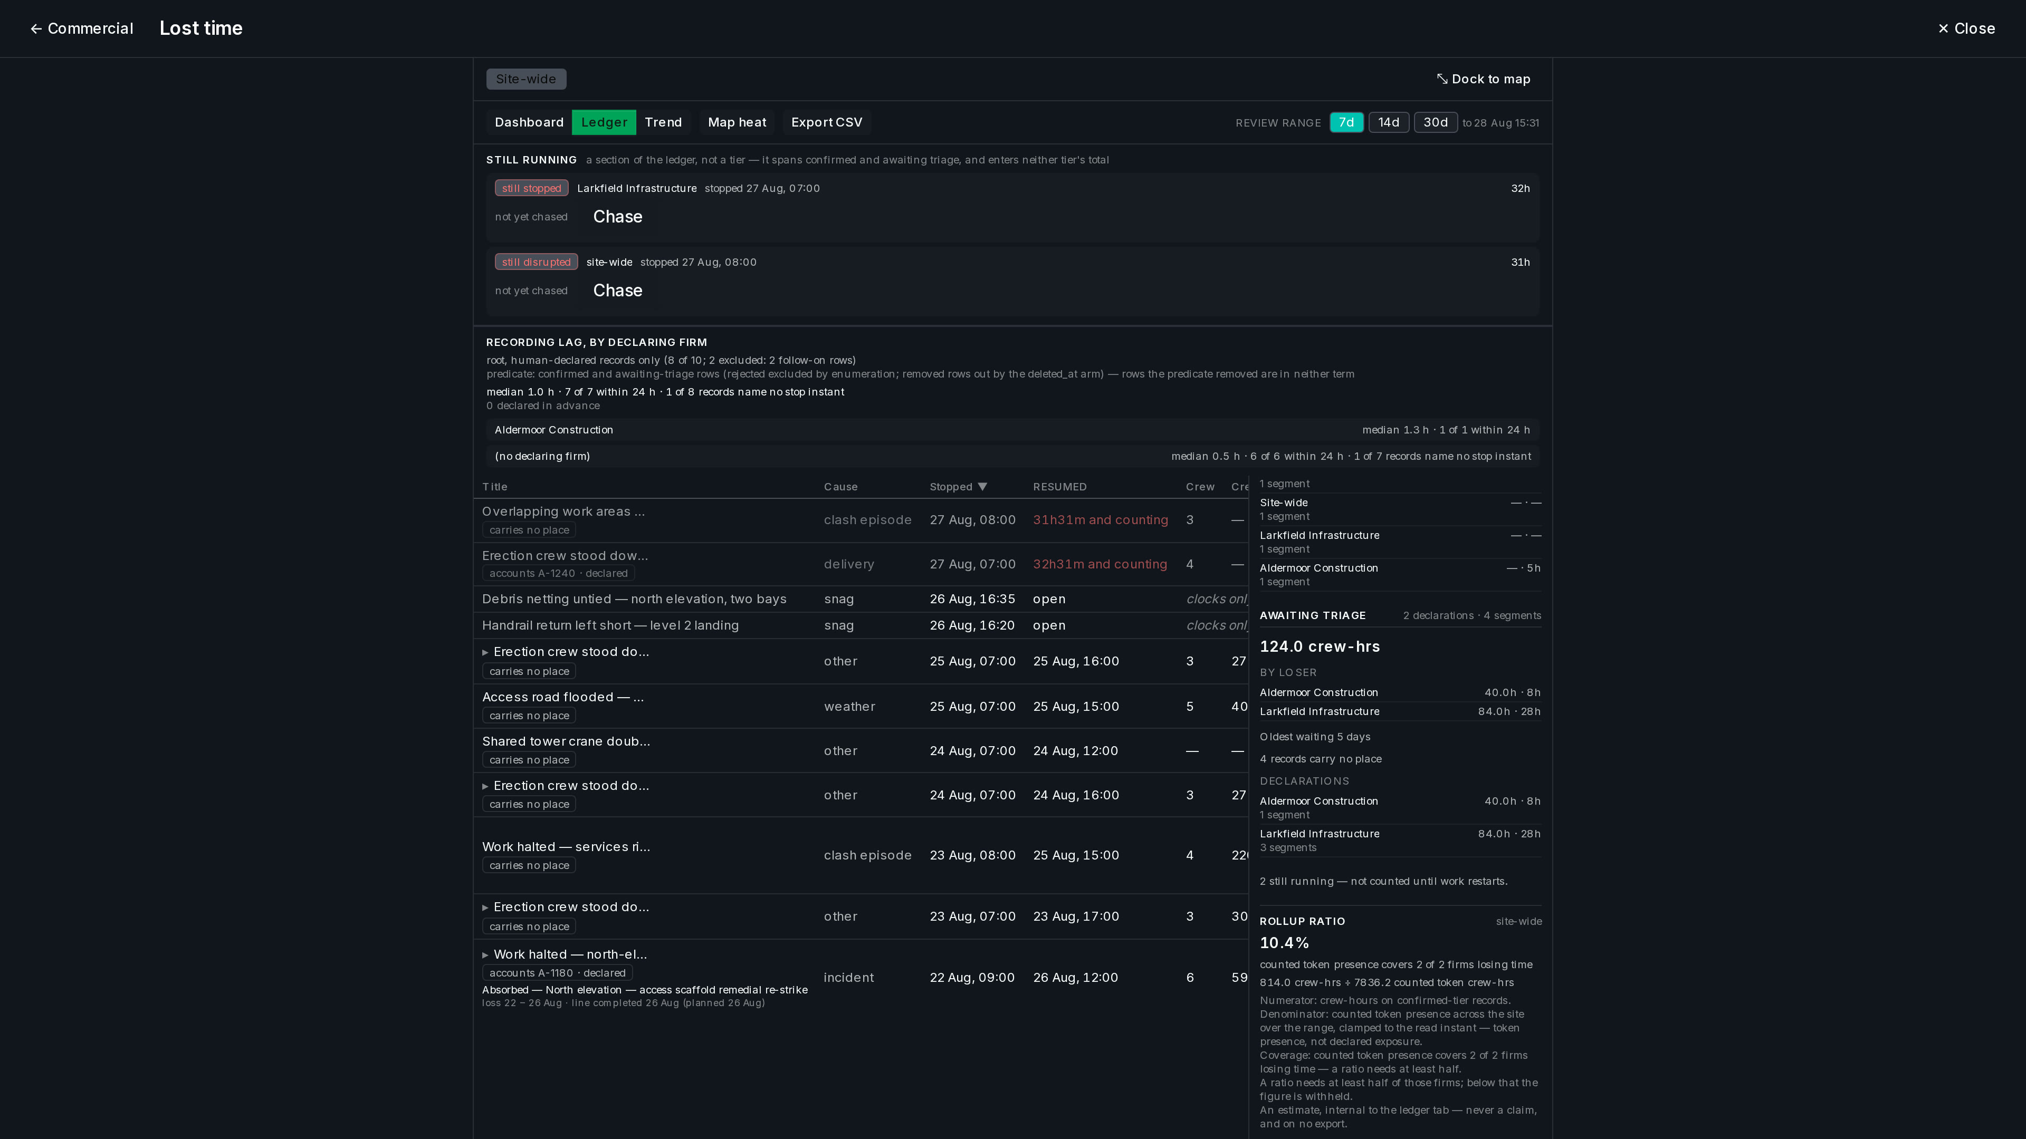Expand the Erection crew row stopped 24 Aug
Viewport: 2026px width, 1139px height.
click(x=485, y=786)
